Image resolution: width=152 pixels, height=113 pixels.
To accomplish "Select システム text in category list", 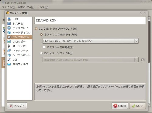I will [18, 24].
